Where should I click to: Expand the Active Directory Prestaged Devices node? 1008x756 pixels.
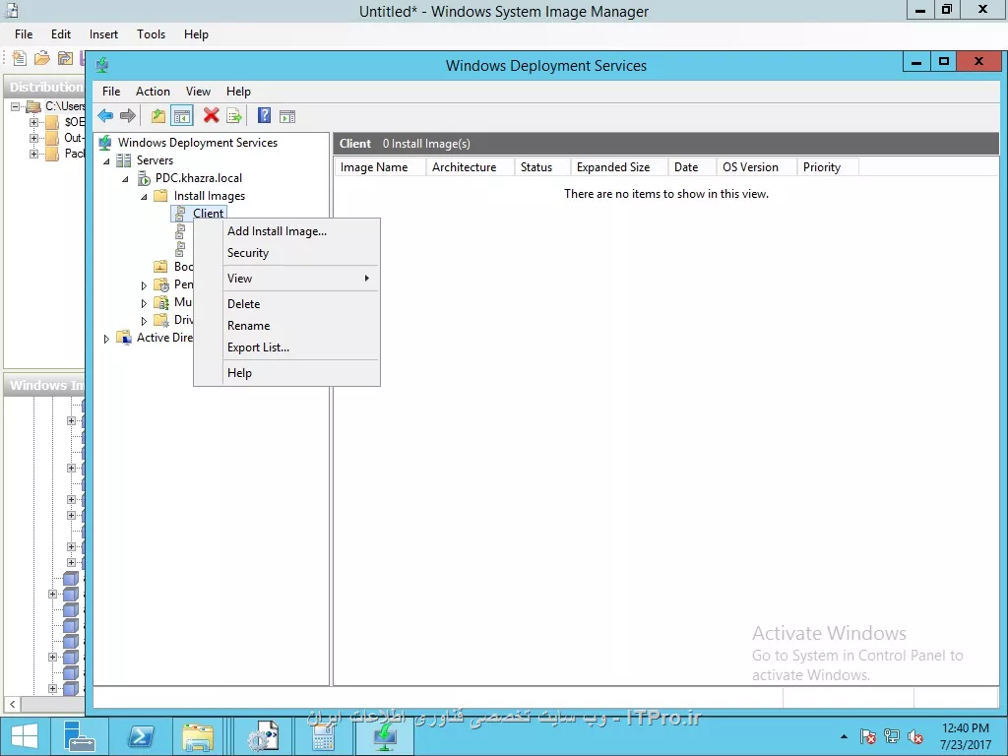point(106,339)
